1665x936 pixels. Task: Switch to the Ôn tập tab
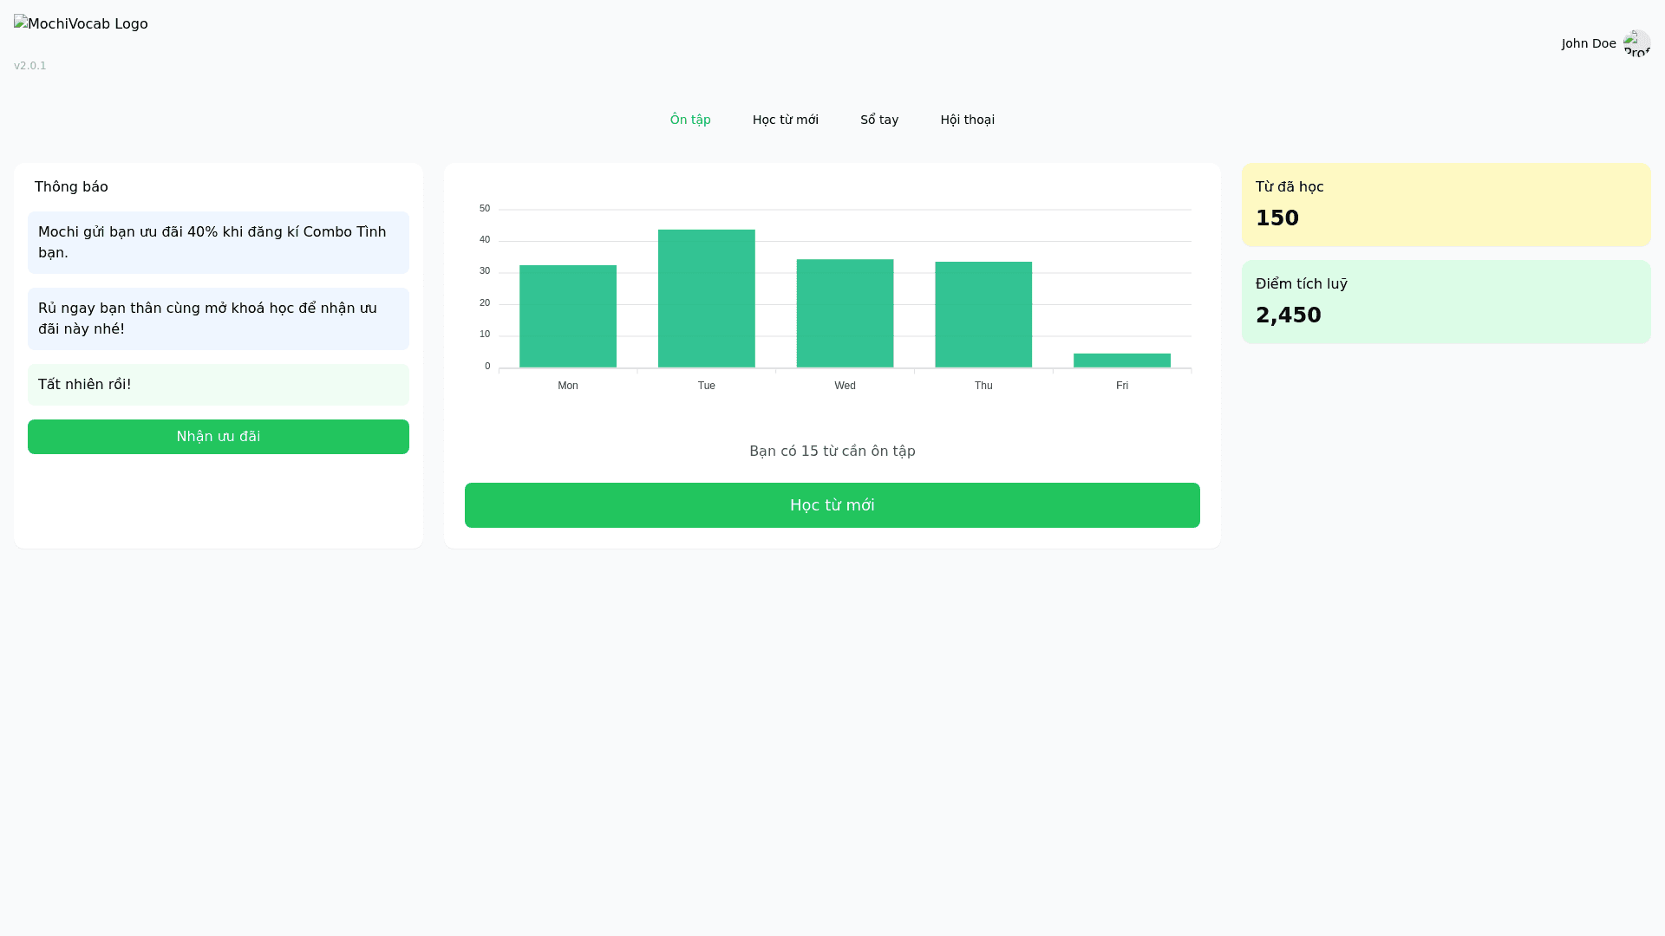pos(690,120)
